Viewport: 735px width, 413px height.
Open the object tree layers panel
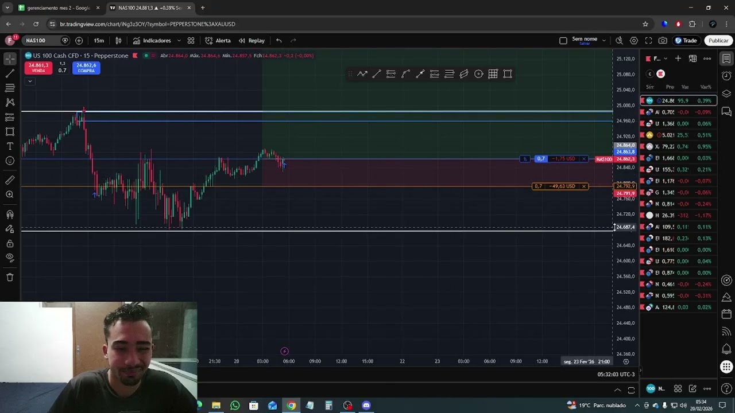pos(726,93)
